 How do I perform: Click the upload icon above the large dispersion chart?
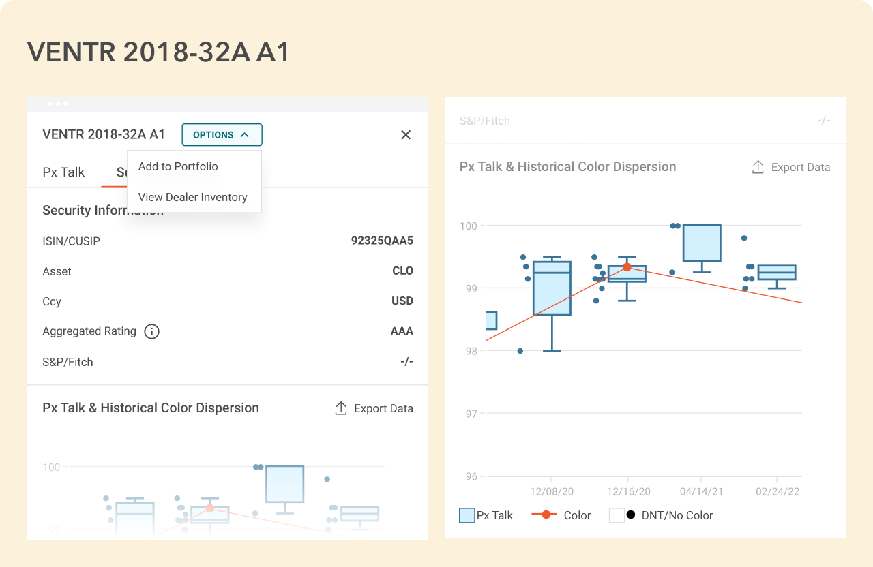coord(758,167)
